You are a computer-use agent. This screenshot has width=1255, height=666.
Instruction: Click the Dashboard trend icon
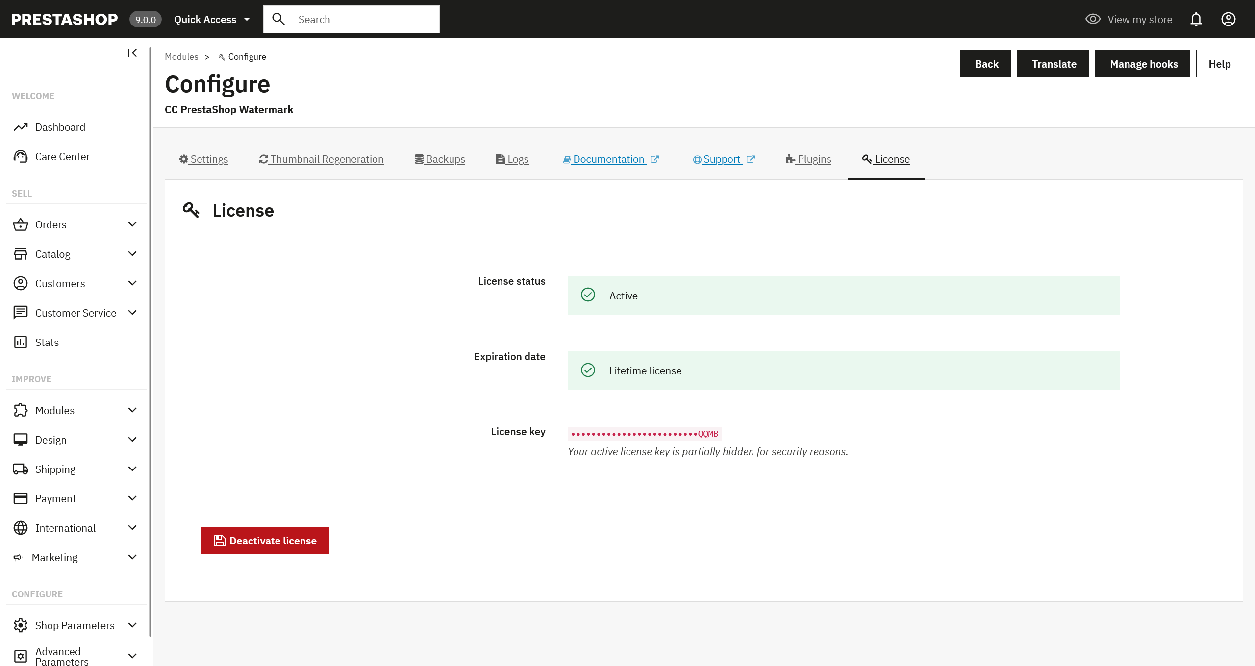coord(21,127)
